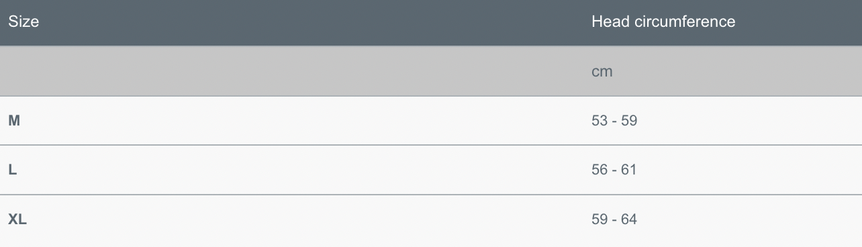862x247 pixels.
Task: Click the dash in the 59 - 64 range
Action: pos(614,219)
